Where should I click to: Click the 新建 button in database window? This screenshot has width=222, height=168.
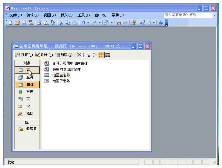[64, 55]
